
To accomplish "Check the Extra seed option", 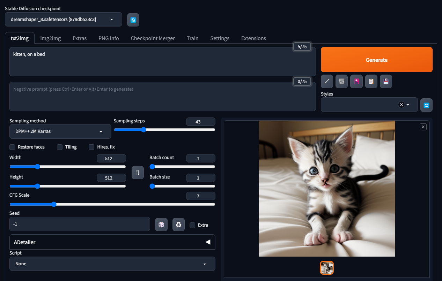I will click(x=192, y=225).
